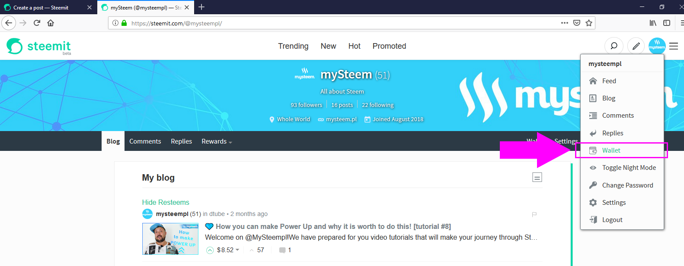Click the 2 months ago timestamp
Image resolution: width=684 pixels, height=266 pixels.
(249, 214)
